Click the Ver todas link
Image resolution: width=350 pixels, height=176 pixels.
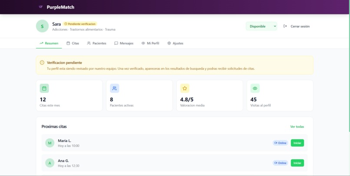(x=297, y=127)
